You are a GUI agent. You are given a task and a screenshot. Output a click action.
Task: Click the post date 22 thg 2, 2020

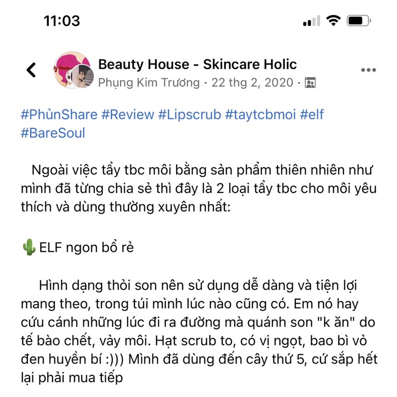point(252,82)
